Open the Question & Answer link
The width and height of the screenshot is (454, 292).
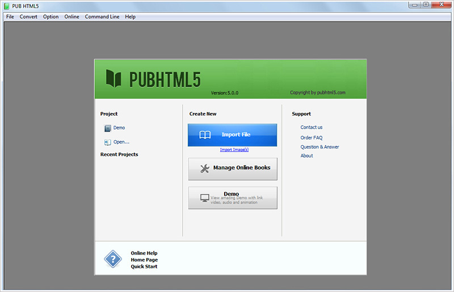pos(320,147)
